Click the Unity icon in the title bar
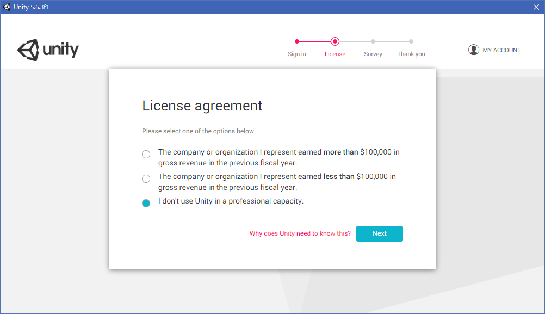The image size is (545, 314). [x=7, y=7]
